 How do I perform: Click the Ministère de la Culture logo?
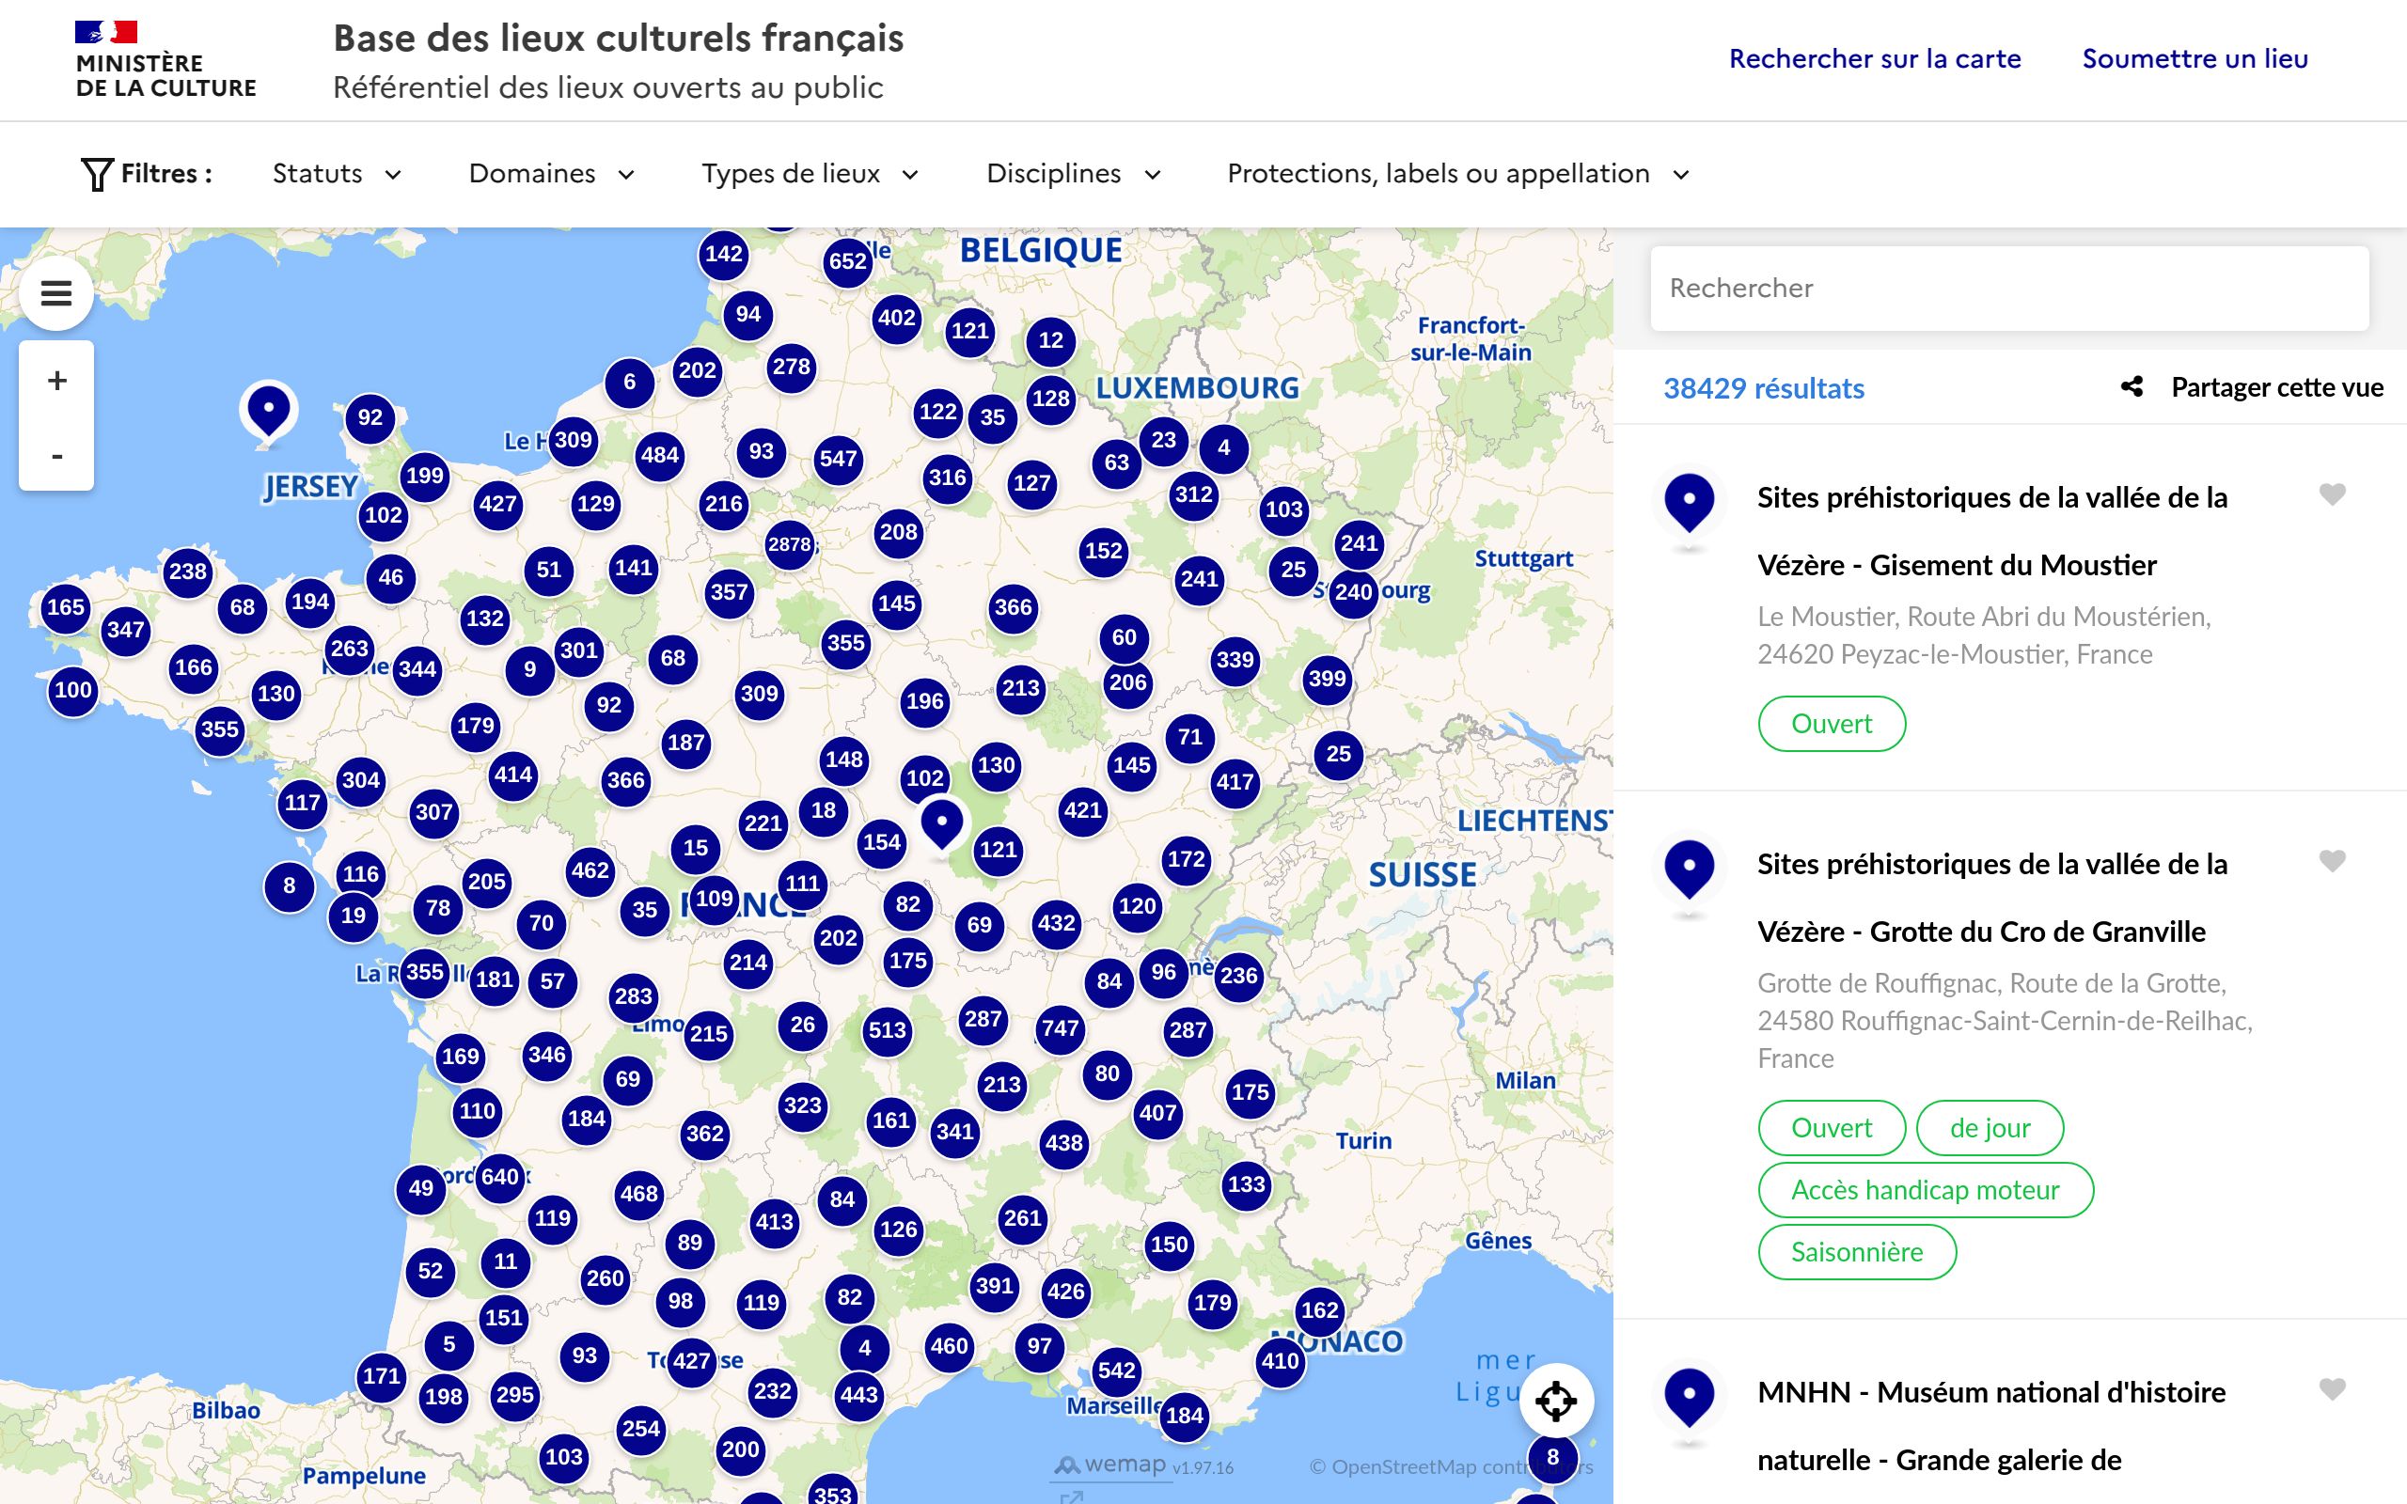[165, 59]
